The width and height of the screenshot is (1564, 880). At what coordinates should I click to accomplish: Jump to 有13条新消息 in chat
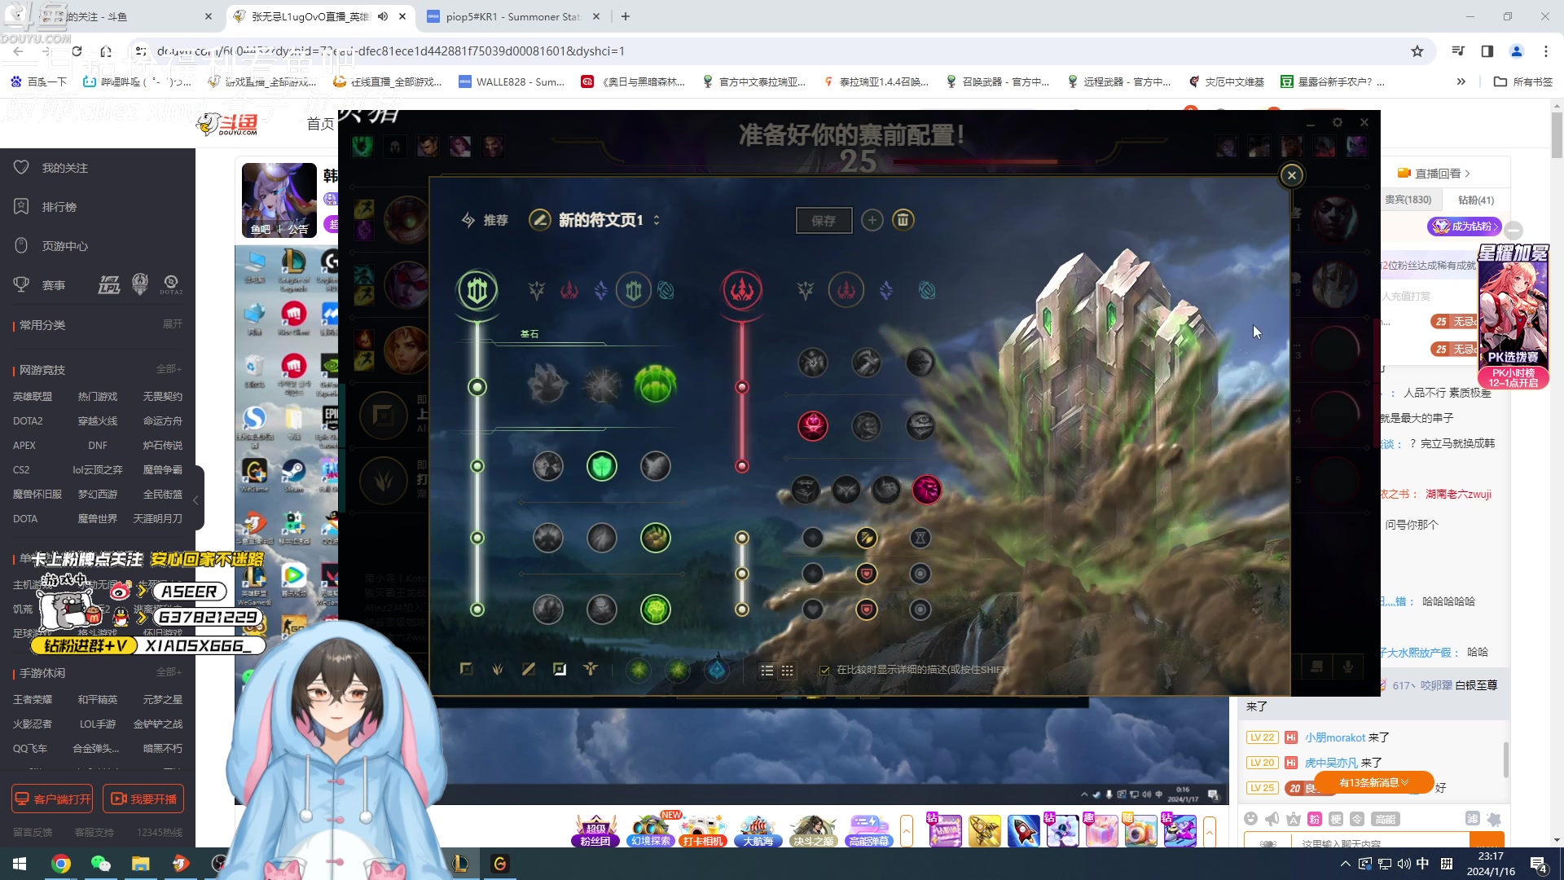(x=1373, y=783)
